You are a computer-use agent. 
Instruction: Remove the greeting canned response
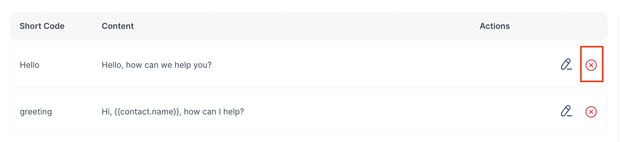coord(591,112)
